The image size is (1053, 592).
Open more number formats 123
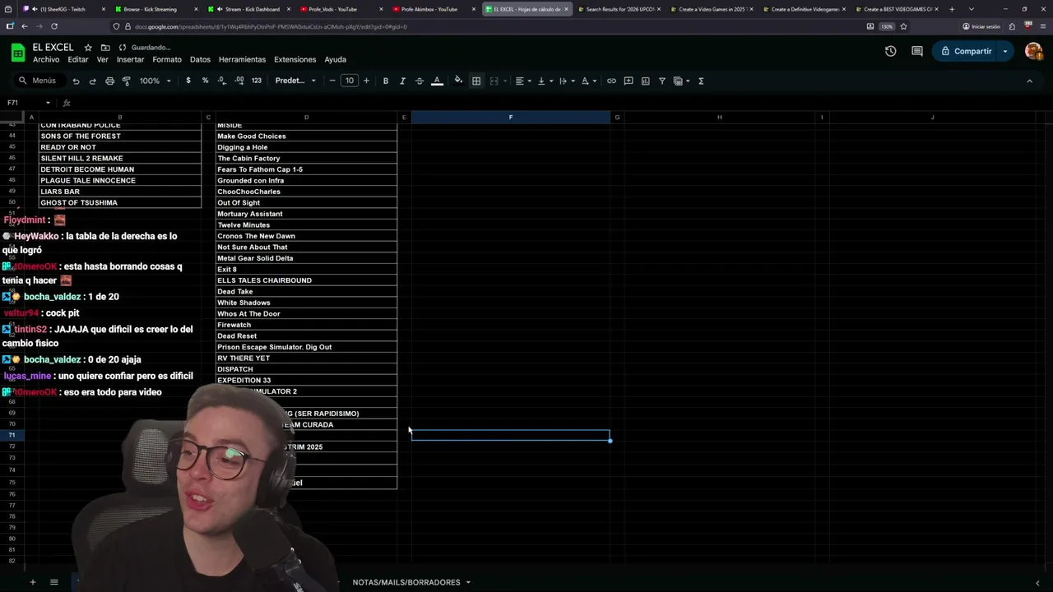[x=257, y=81]
